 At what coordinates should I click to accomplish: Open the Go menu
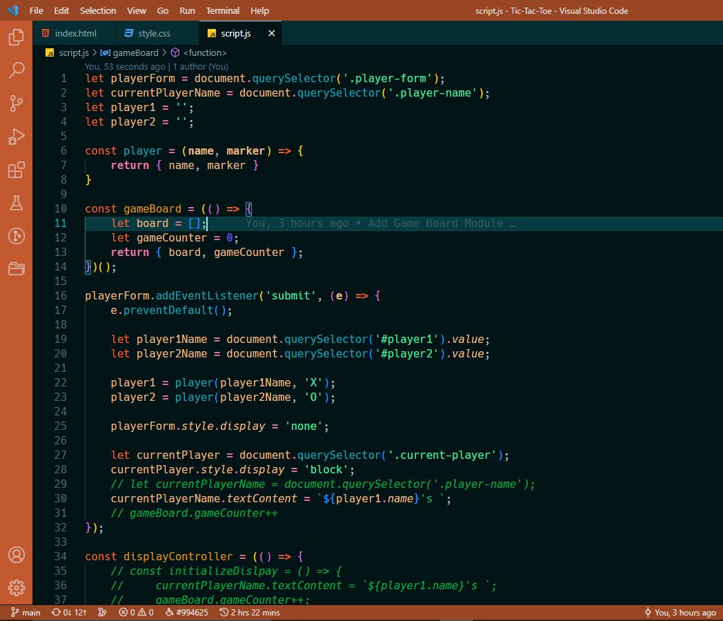pyautogui.click(x=162, y=10)
